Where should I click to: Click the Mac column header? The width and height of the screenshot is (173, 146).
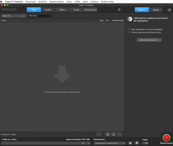click(101, 21)
